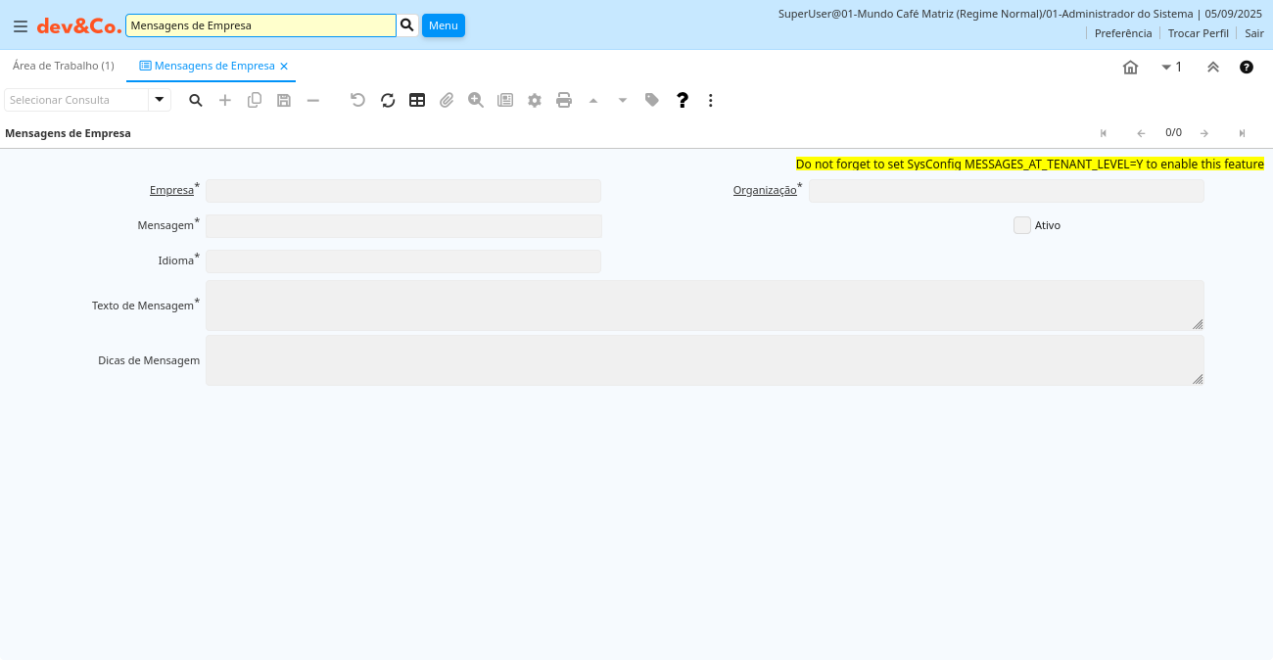
Task: Click the Trocar Perfil link
Action: 1198,33
